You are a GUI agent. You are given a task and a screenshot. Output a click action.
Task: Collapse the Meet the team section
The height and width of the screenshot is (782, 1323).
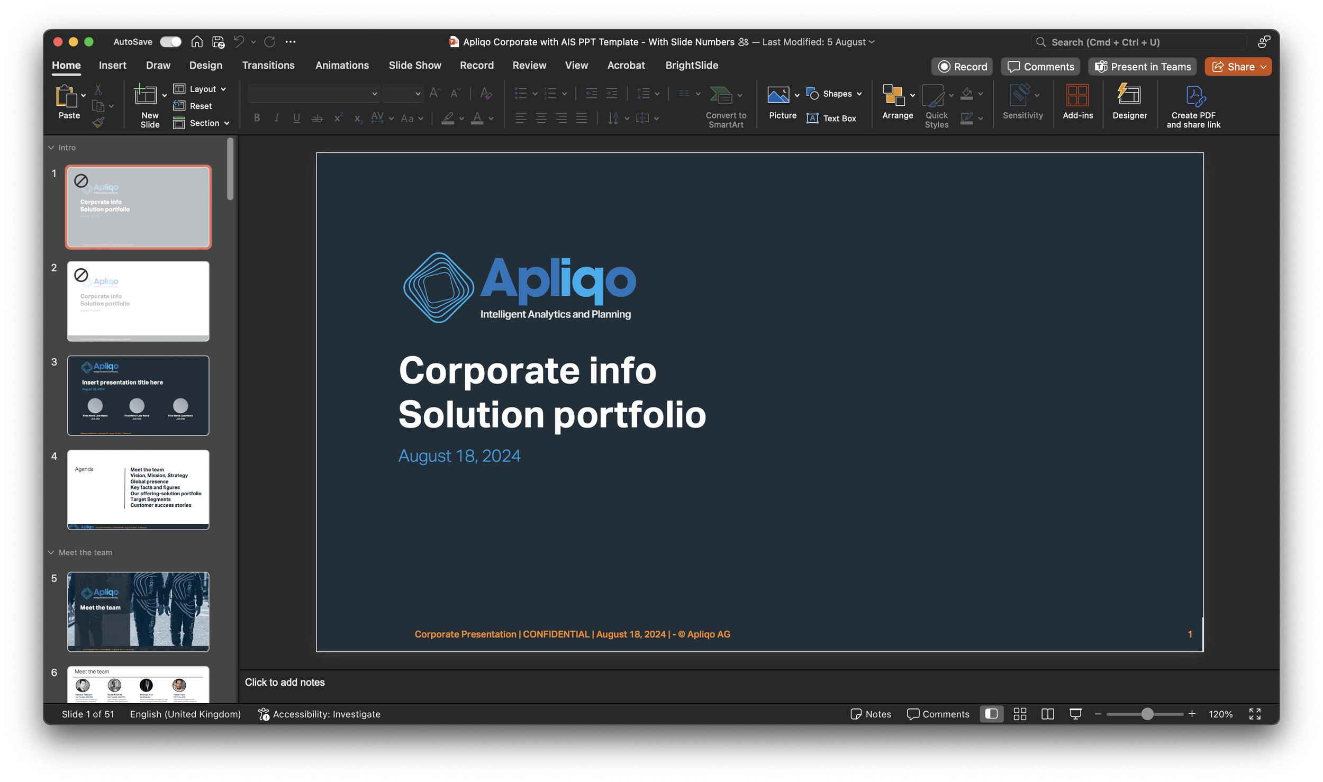click(x=51, y=552)
